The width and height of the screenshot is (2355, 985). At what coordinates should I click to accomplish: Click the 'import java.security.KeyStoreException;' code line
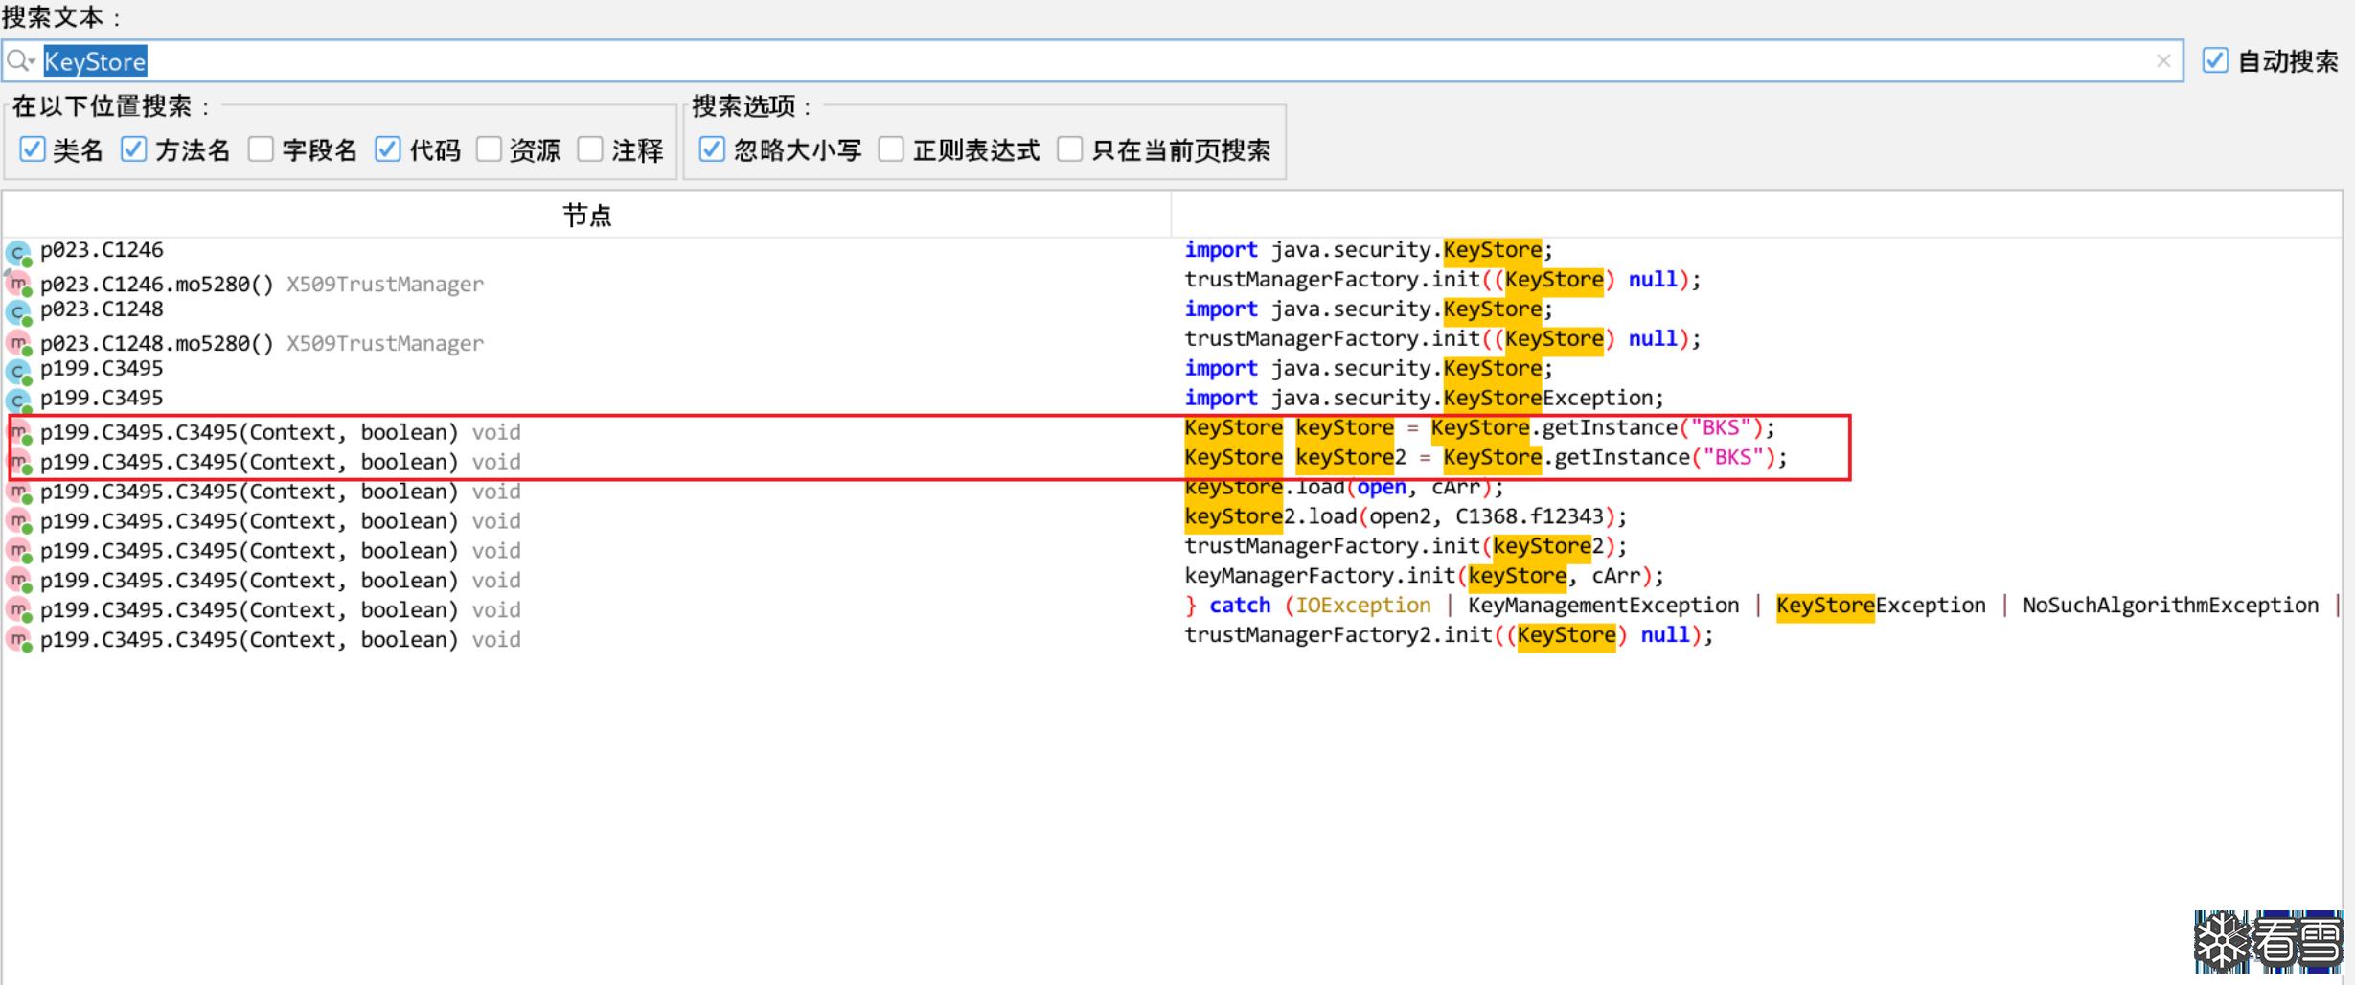1424,399
